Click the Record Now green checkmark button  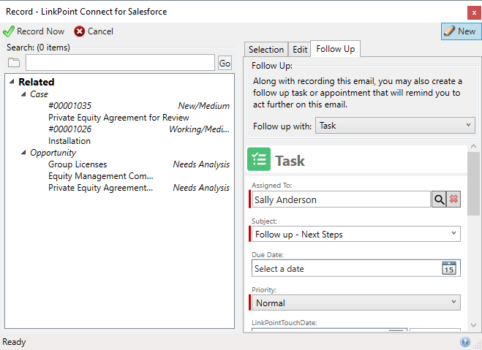[x=34, y=31]
